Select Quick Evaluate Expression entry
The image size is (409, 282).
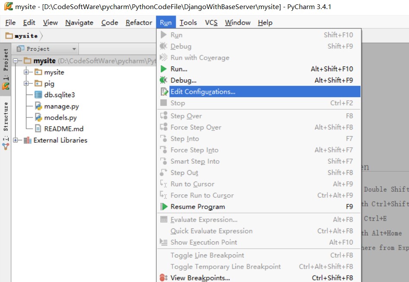(x=259, y=231)
